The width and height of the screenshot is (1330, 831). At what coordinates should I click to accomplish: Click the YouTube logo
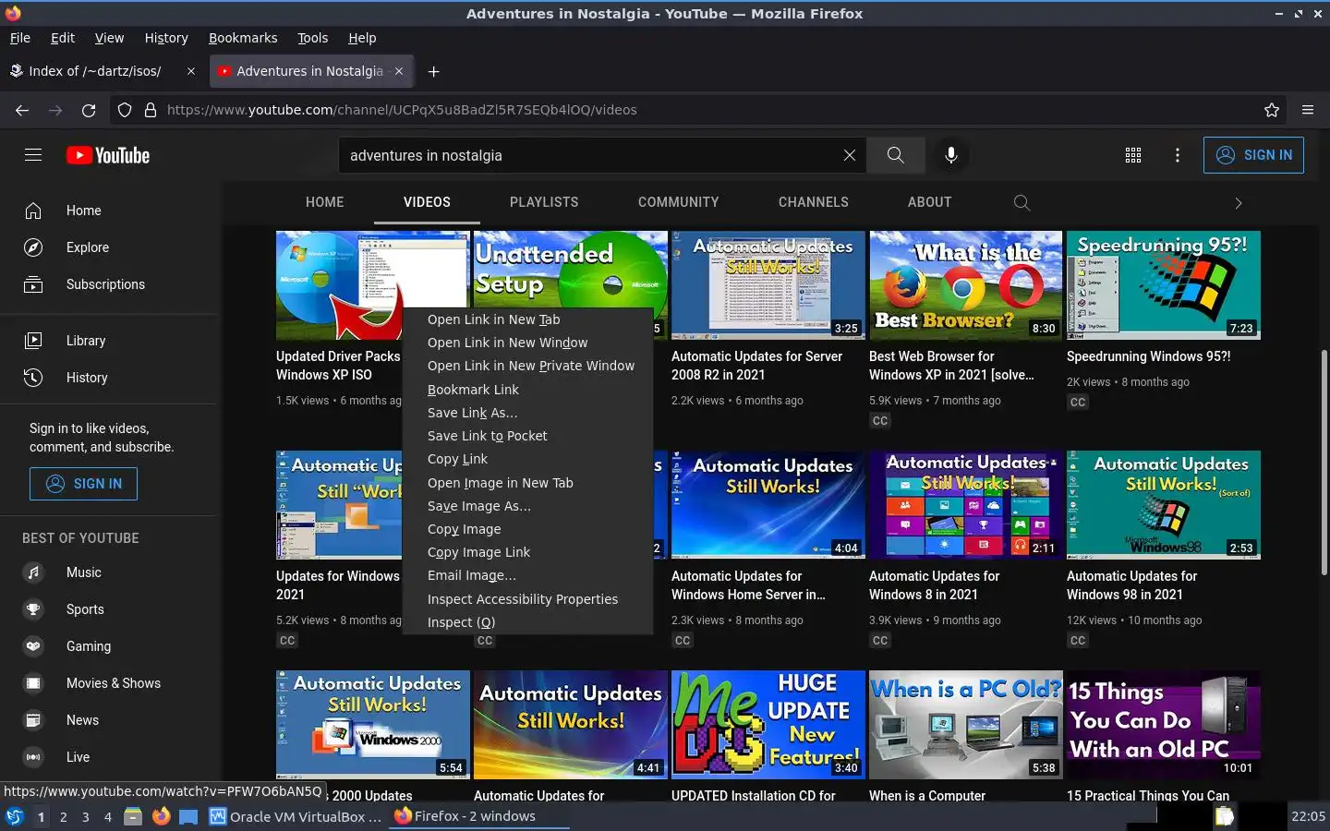click(108, 155)
